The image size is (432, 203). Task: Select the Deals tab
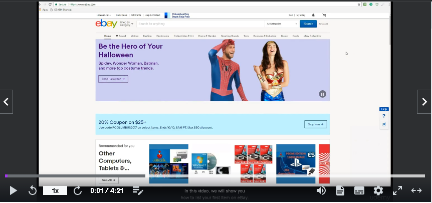tap(296, 36)
